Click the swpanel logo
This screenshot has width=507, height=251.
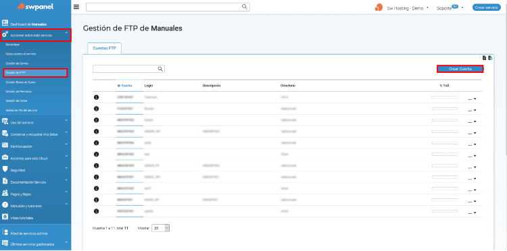(36, 7)
